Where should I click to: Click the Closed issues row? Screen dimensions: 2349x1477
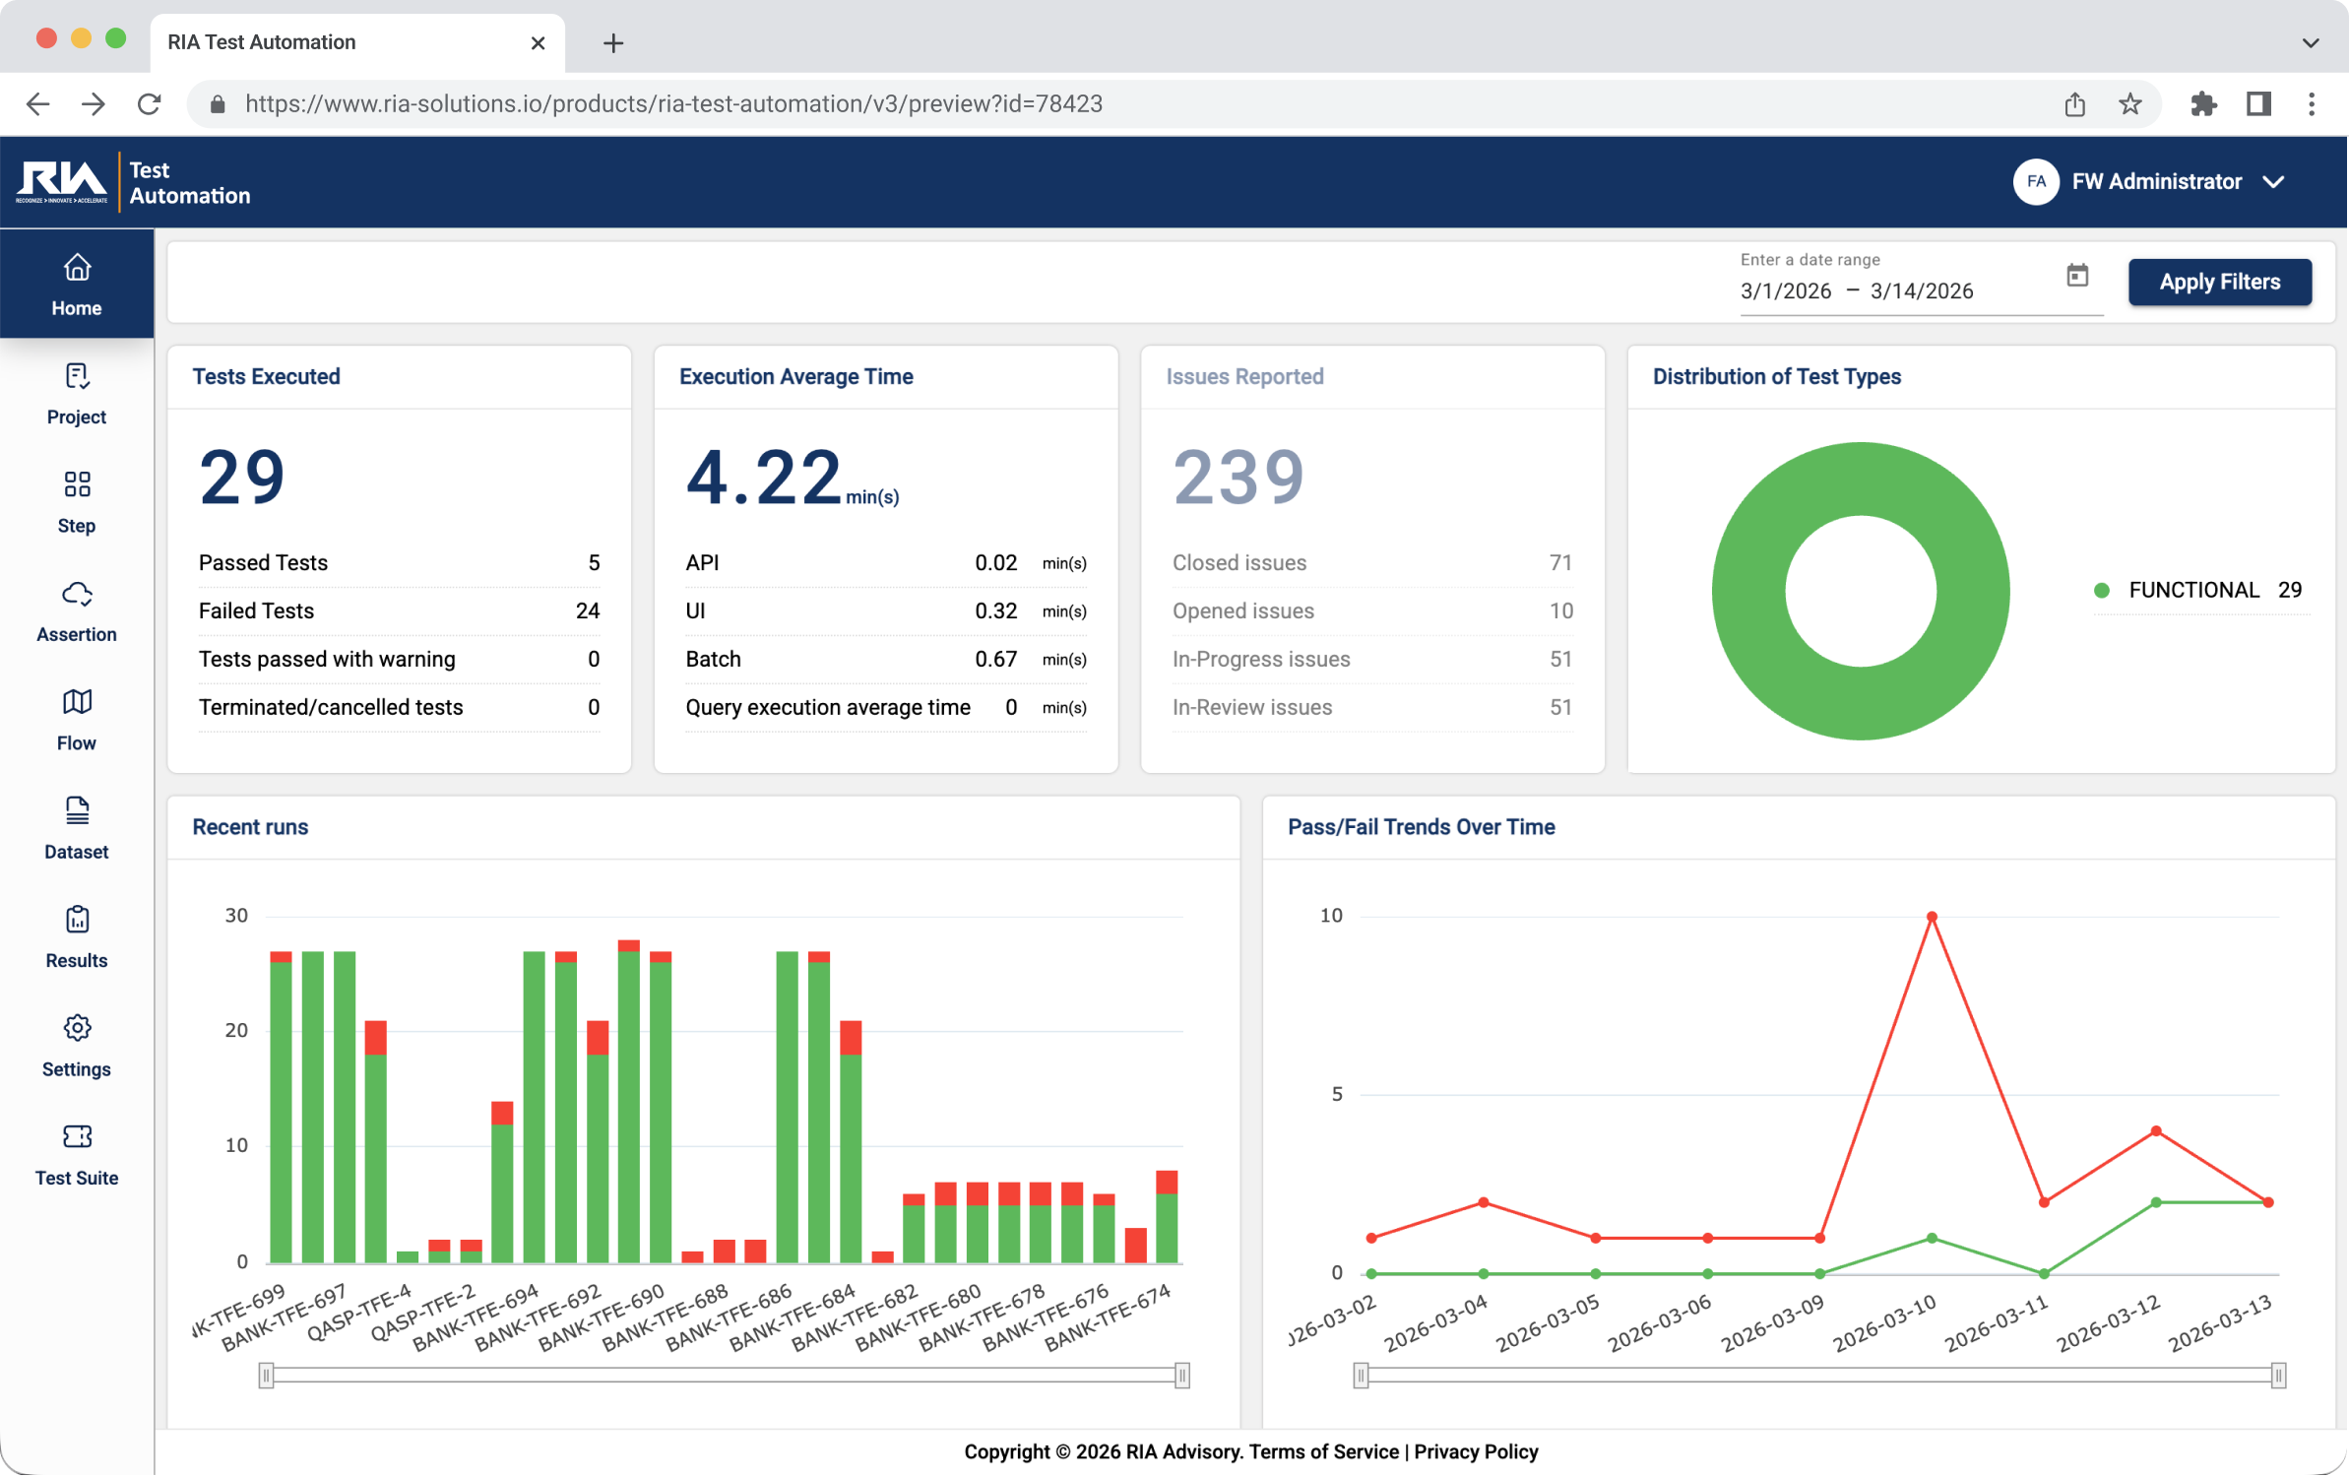click(x=1372, y=563)
